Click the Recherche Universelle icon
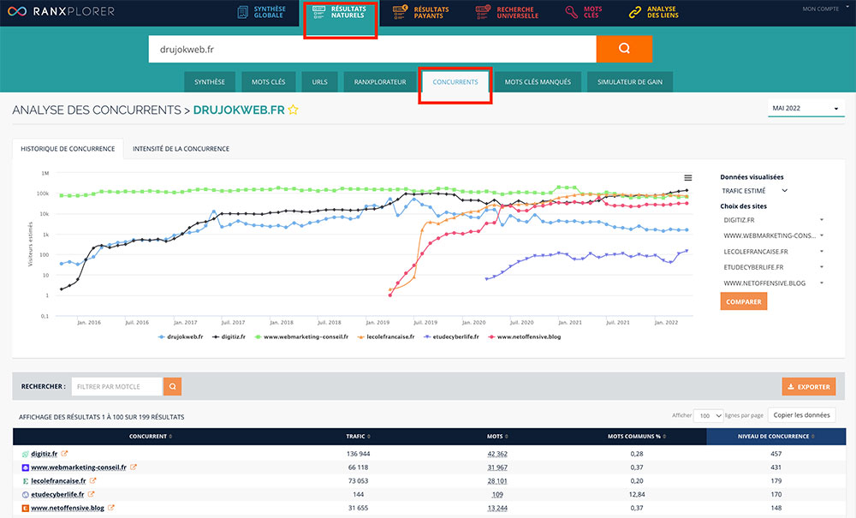Image resolution: width=856 pixels, height=518 pixels. click(483, 11)
